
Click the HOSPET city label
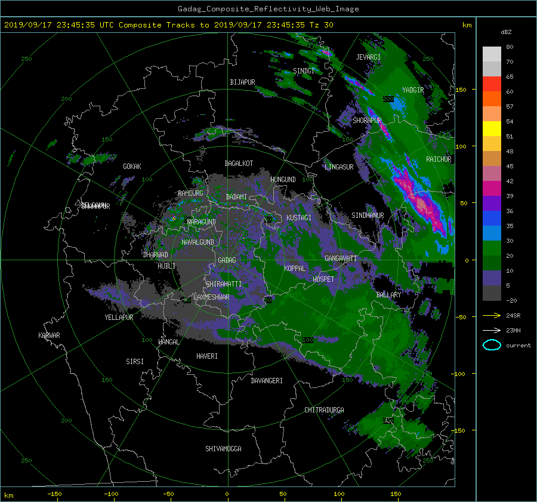[323, 279]
